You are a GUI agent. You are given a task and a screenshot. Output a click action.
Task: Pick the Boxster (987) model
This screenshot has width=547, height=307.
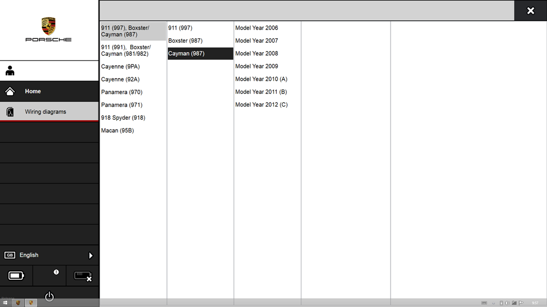pos(200,41)
